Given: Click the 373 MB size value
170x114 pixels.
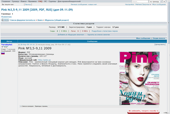Looking at the screenshot, I should pos(61,27).
